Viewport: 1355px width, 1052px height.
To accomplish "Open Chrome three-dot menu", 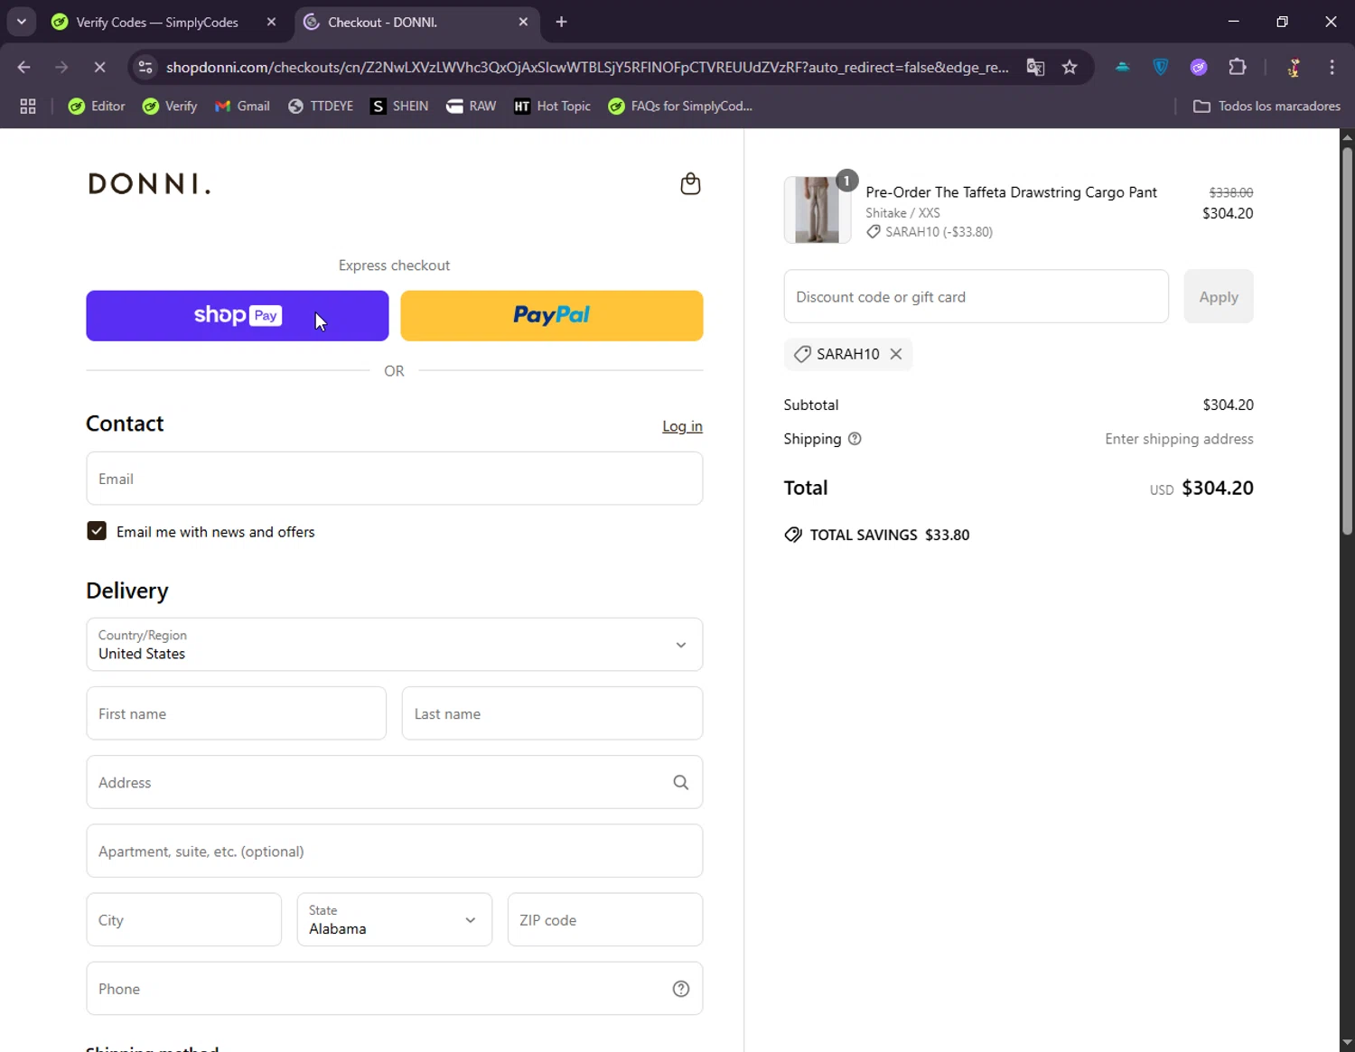I will [x=1332, y=67].
